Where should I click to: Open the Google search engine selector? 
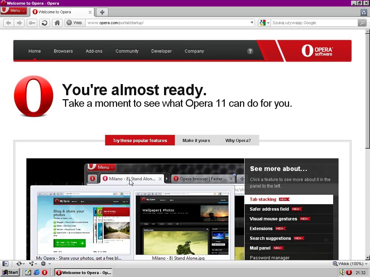(x=264, y=23)
